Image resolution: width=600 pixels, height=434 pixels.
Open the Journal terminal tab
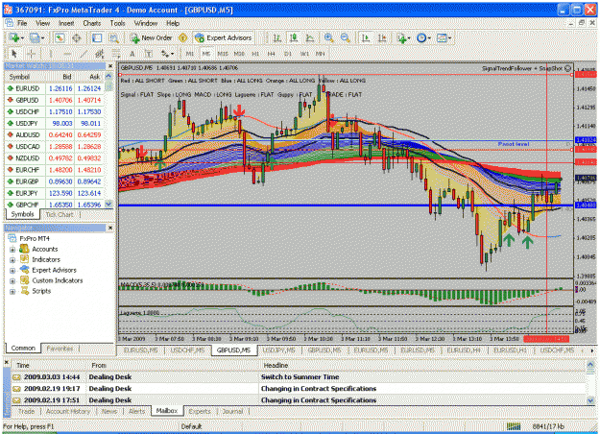tap(232, 411)
